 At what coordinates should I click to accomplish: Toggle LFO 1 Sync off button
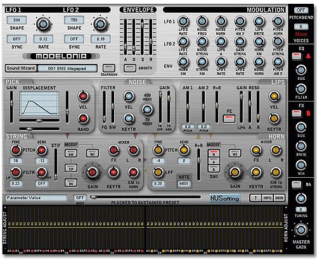[16, 39]
